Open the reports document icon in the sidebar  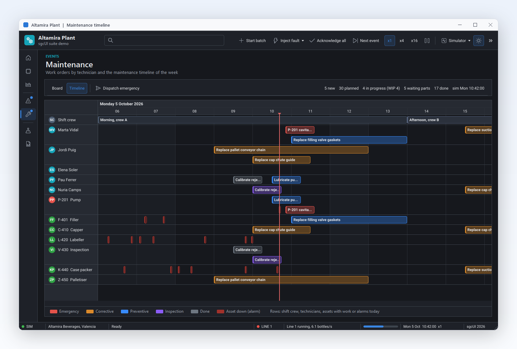[28, 144]
